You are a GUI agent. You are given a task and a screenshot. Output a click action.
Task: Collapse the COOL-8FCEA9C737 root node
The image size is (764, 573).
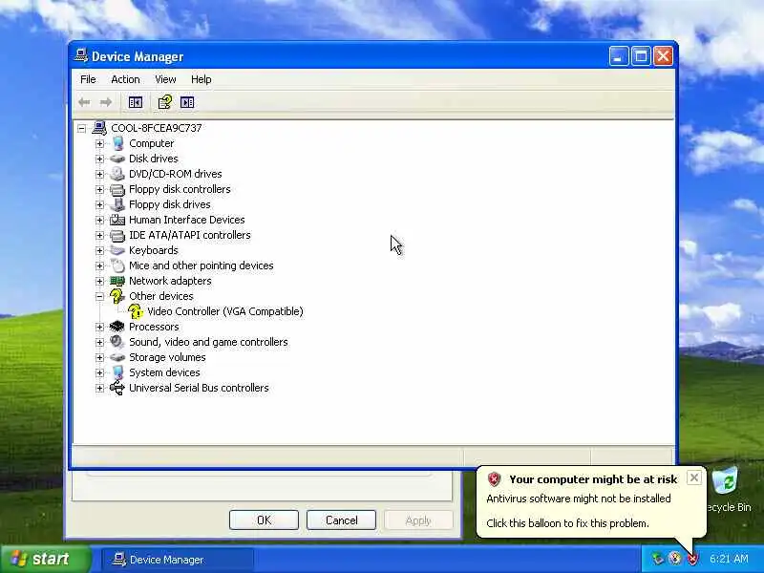(82, 129)
